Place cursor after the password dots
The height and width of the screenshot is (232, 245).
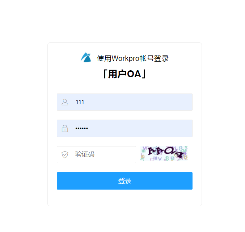click(x=88, y=128)
